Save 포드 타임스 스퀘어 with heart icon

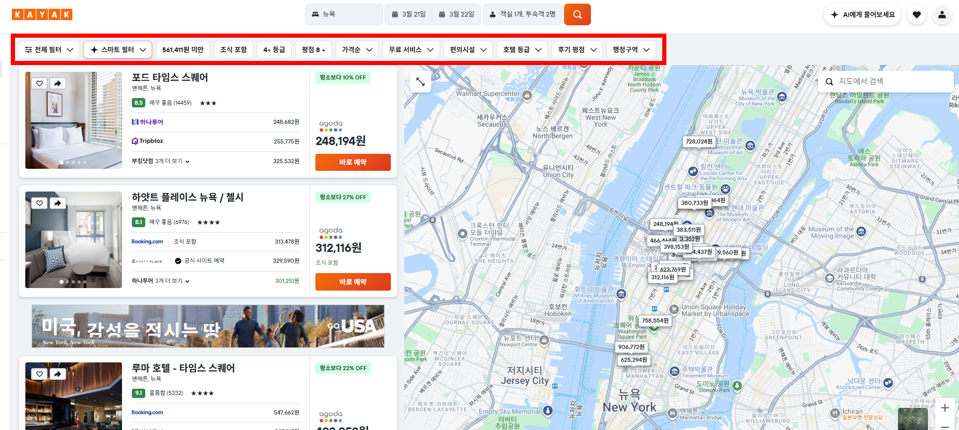pyautogui.click(x=40, y=83)
